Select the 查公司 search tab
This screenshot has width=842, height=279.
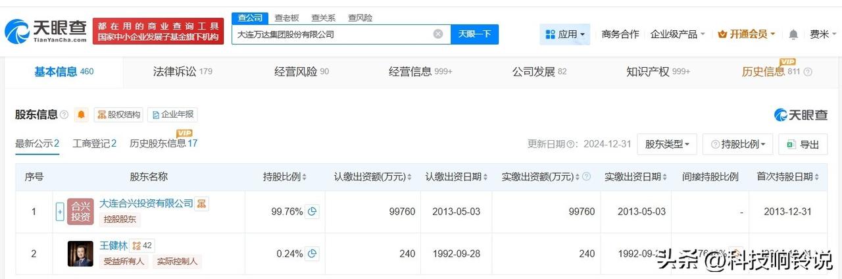[249, 18]
